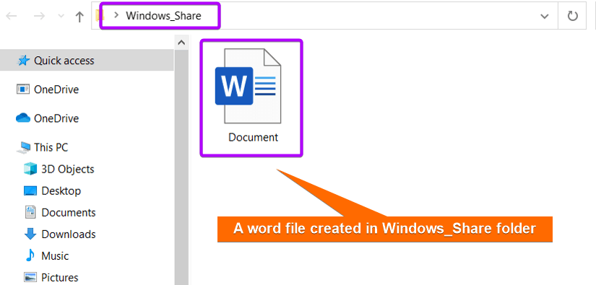The image size is (596, 285).
Task: Click the Downloads arrow icon
Action: tap(30, 234)
